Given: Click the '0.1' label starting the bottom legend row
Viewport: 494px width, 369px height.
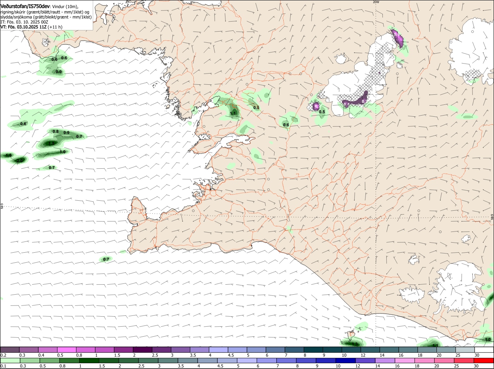Looking at the screenshot, I should click(3, 366).
